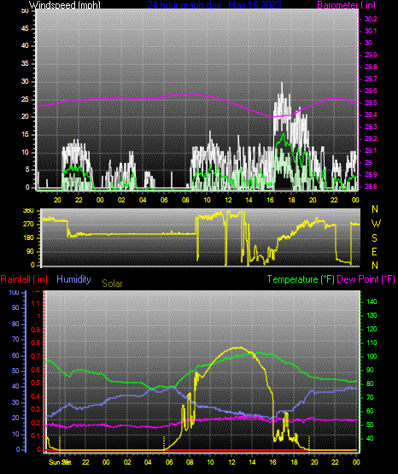
Task: Click the 5 mark on the windspeed axis
Action: point(27,170)
